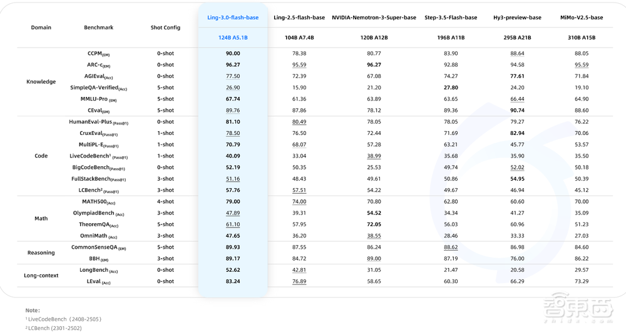Select the LiveCodeBench (2408-2505) footnote
The width and height of the screenshot is (626, 335).
point(63,319)
